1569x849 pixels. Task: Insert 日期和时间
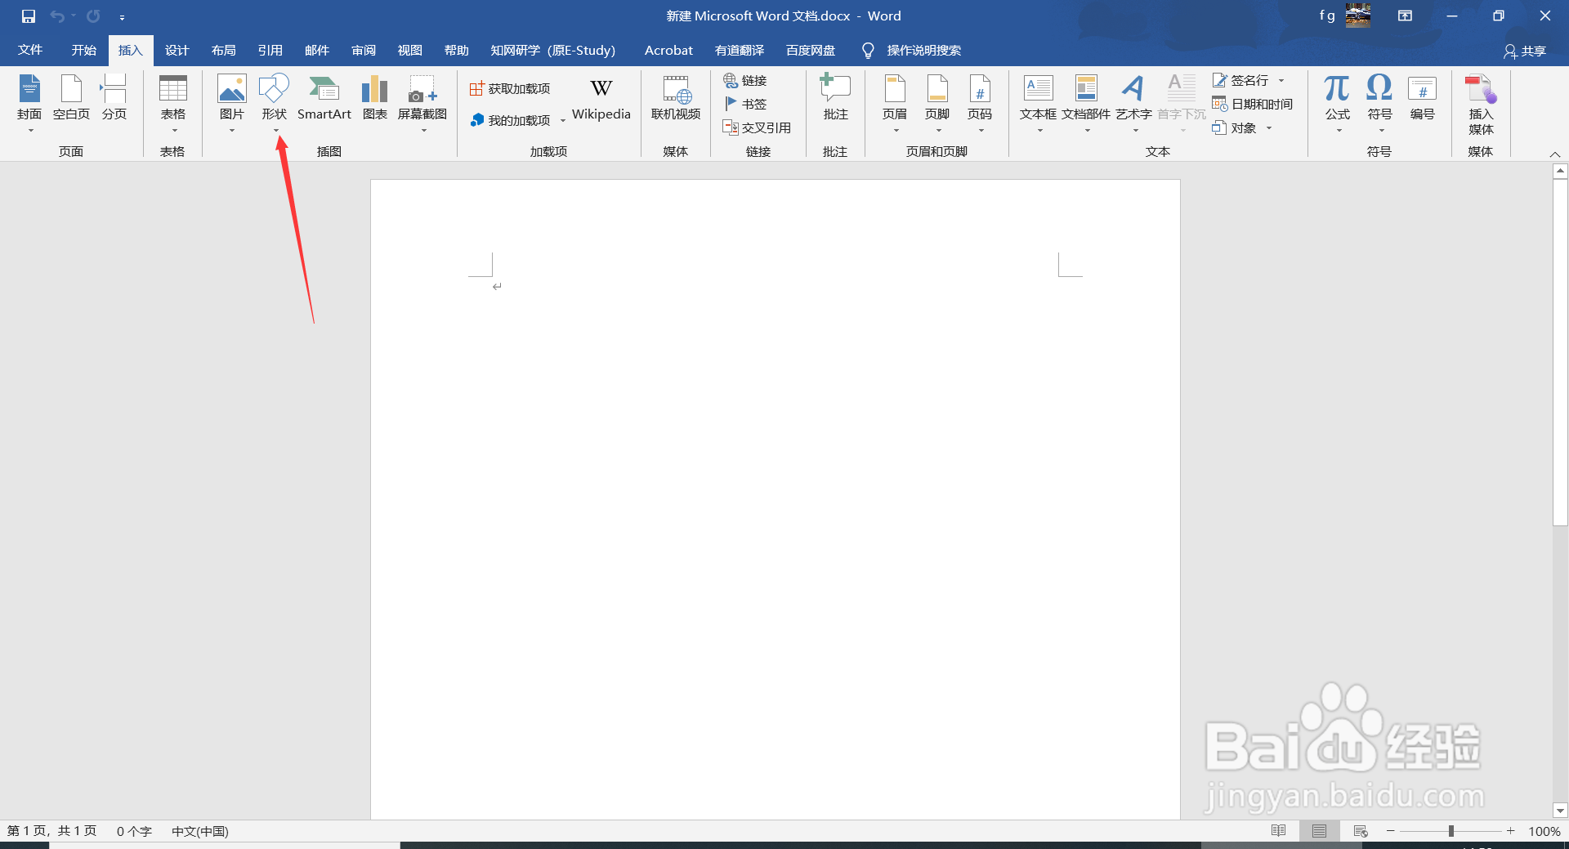1253,104
